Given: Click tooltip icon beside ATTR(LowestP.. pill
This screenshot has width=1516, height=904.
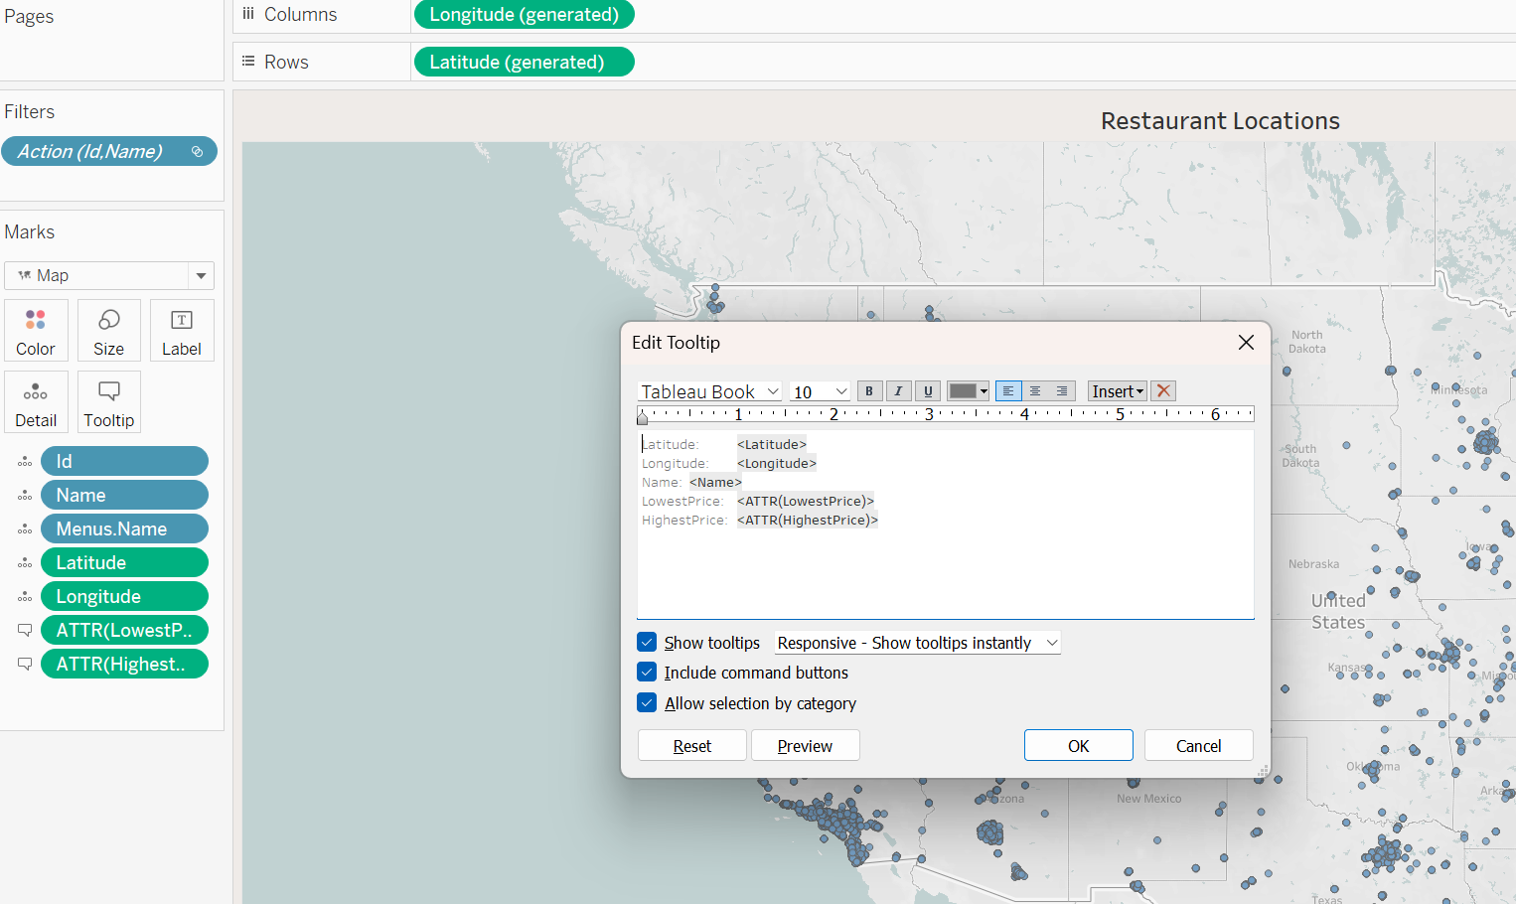Looking at the screenshot, I should coord(25,631).
